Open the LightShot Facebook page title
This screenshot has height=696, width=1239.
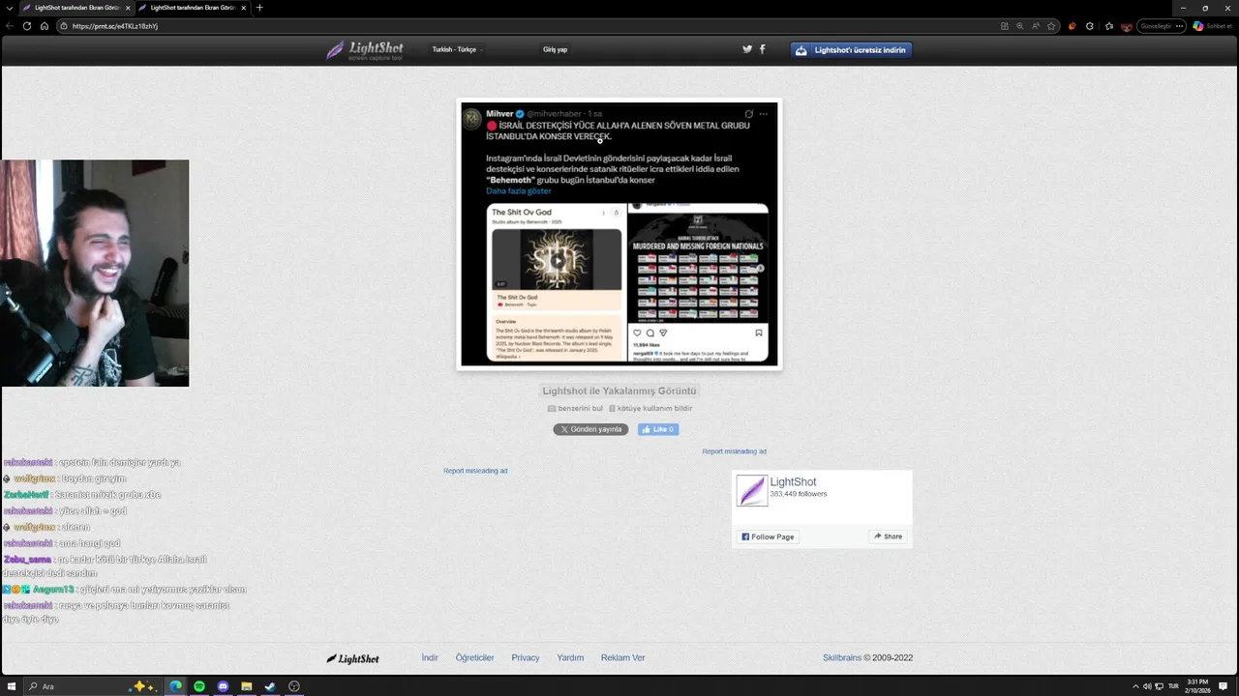[793, 481]
